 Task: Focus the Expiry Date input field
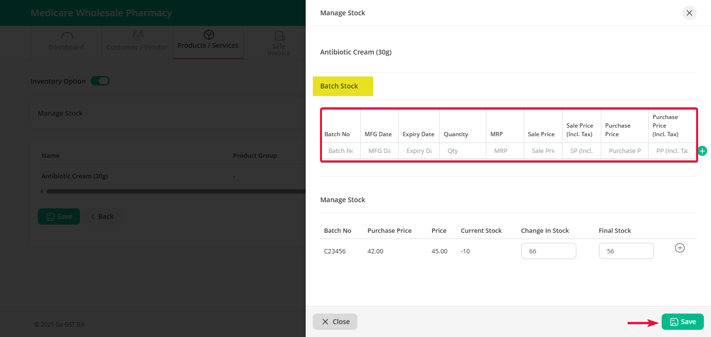point(418,151)
